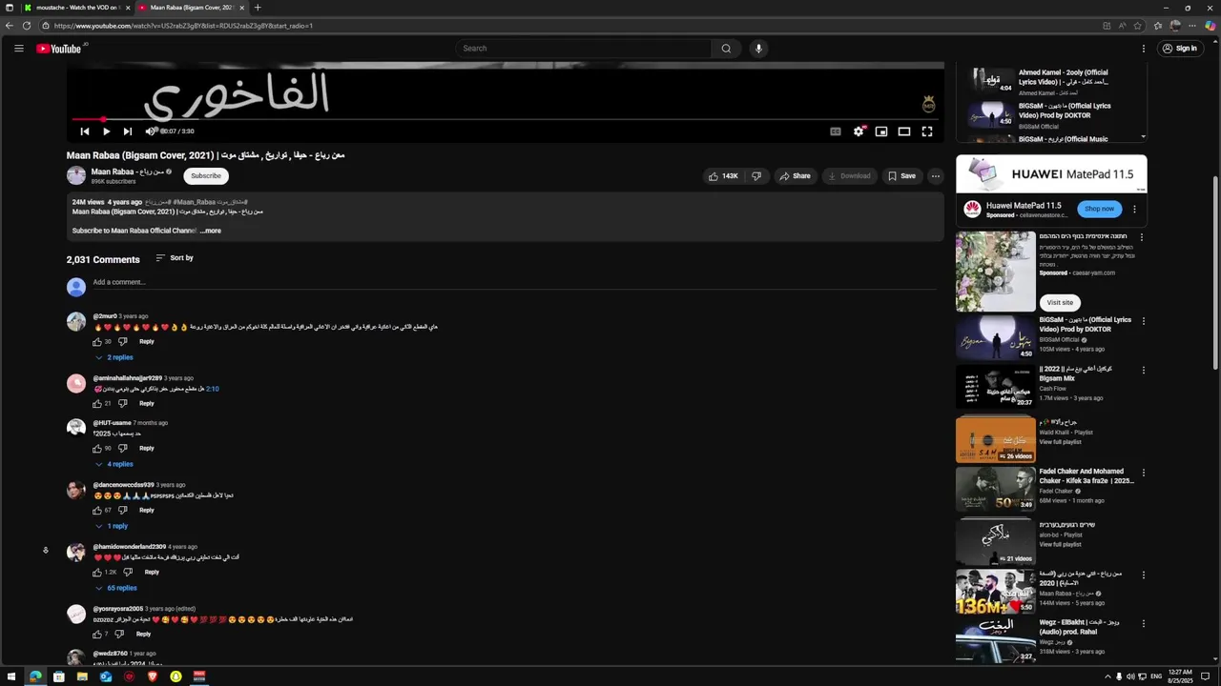Open a new browser tab
The width and height of the screenshot is (1221, 686).
[258, 8]
